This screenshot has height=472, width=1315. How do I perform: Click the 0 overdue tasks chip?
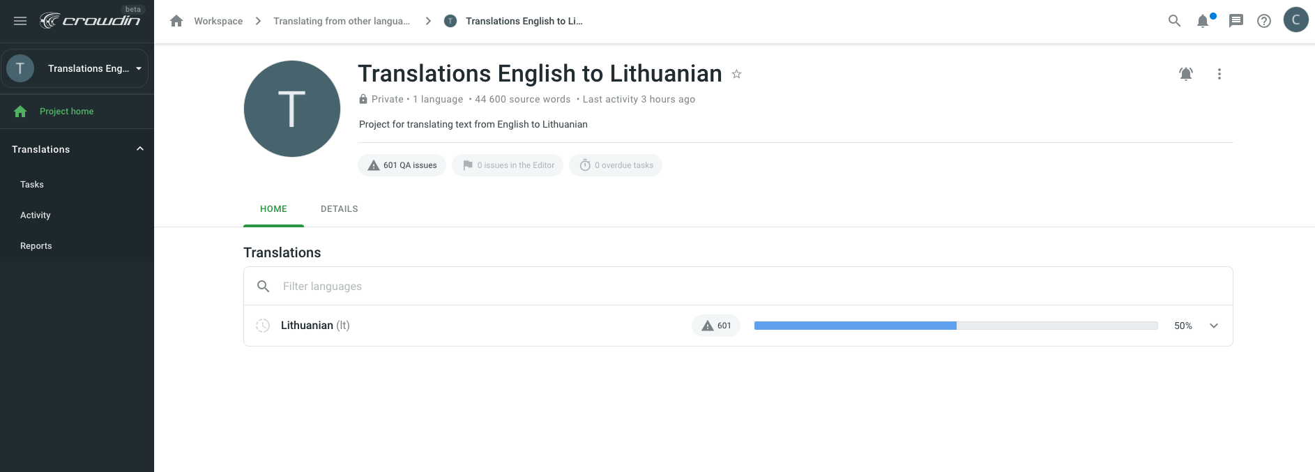[616, 165]
